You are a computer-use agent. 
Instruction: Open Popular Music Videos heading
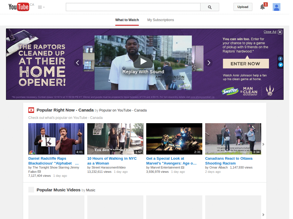58,190
